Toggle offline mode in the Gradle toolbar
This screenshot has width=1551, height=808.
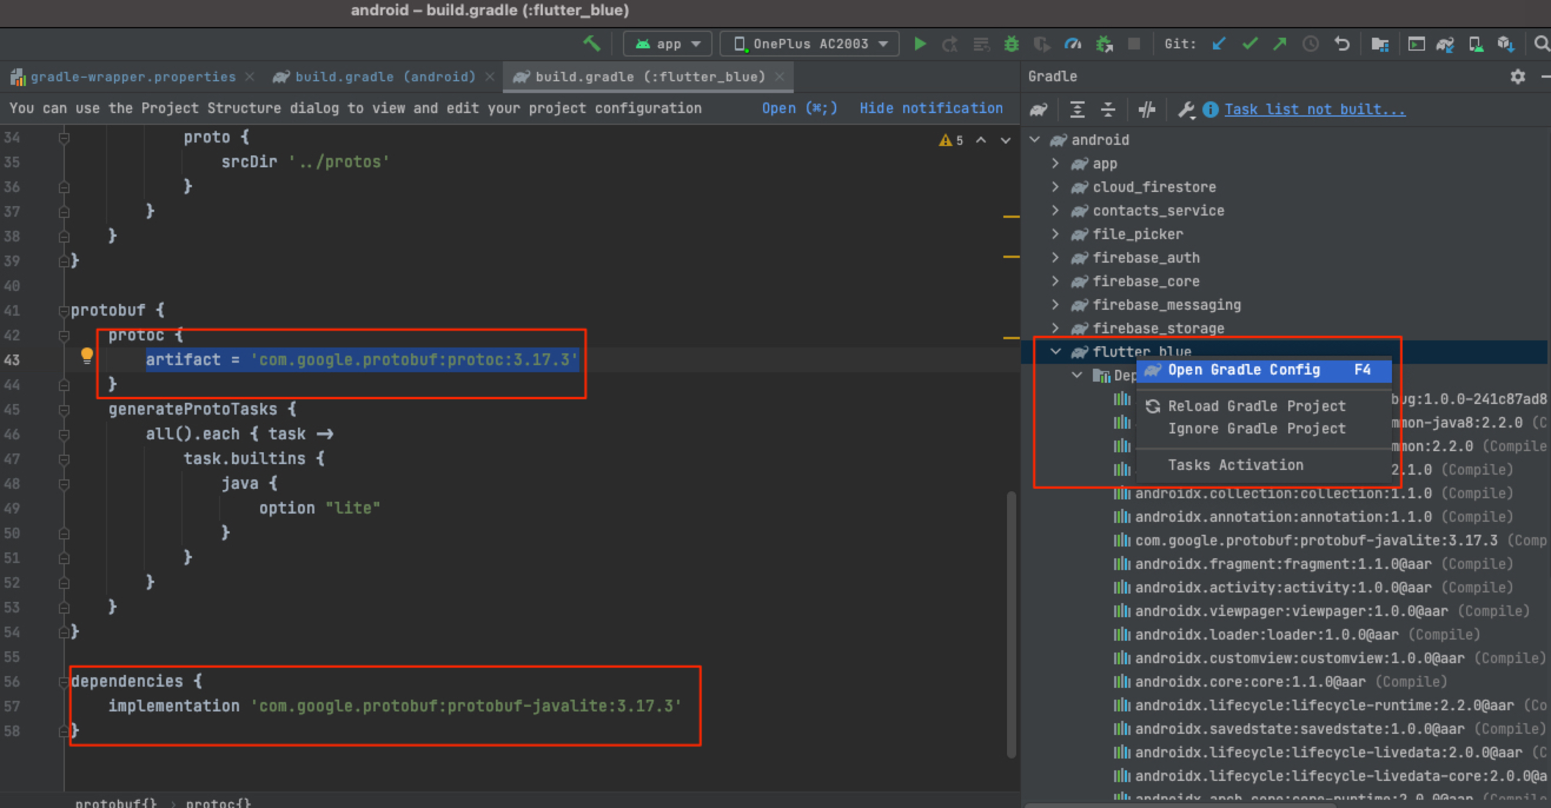(x=1147, y=110)
